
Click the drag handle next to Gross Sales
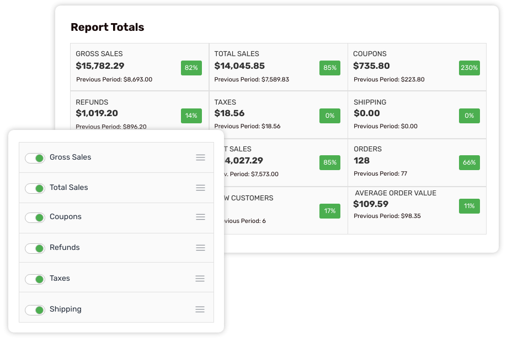click(200, 157)
